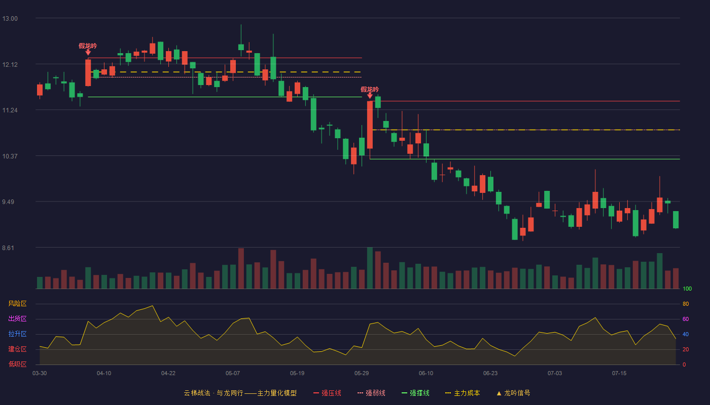This screenshot has width=710, height=405.
Task: Click the magenta 60 indicator scale label
Action: 686,319
